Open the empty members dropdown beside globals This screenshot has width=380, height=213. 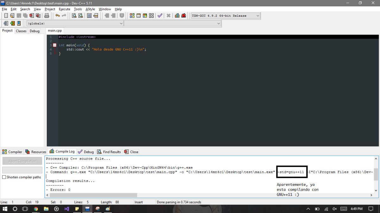(x=173, y=23)
